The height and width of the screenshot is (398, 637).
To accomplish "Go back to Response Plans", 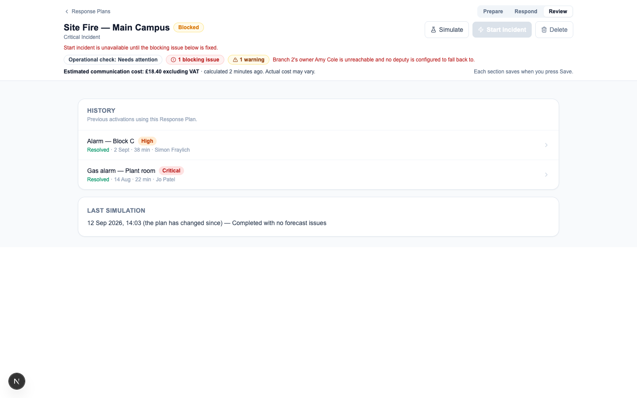I will tap(88, 11).
